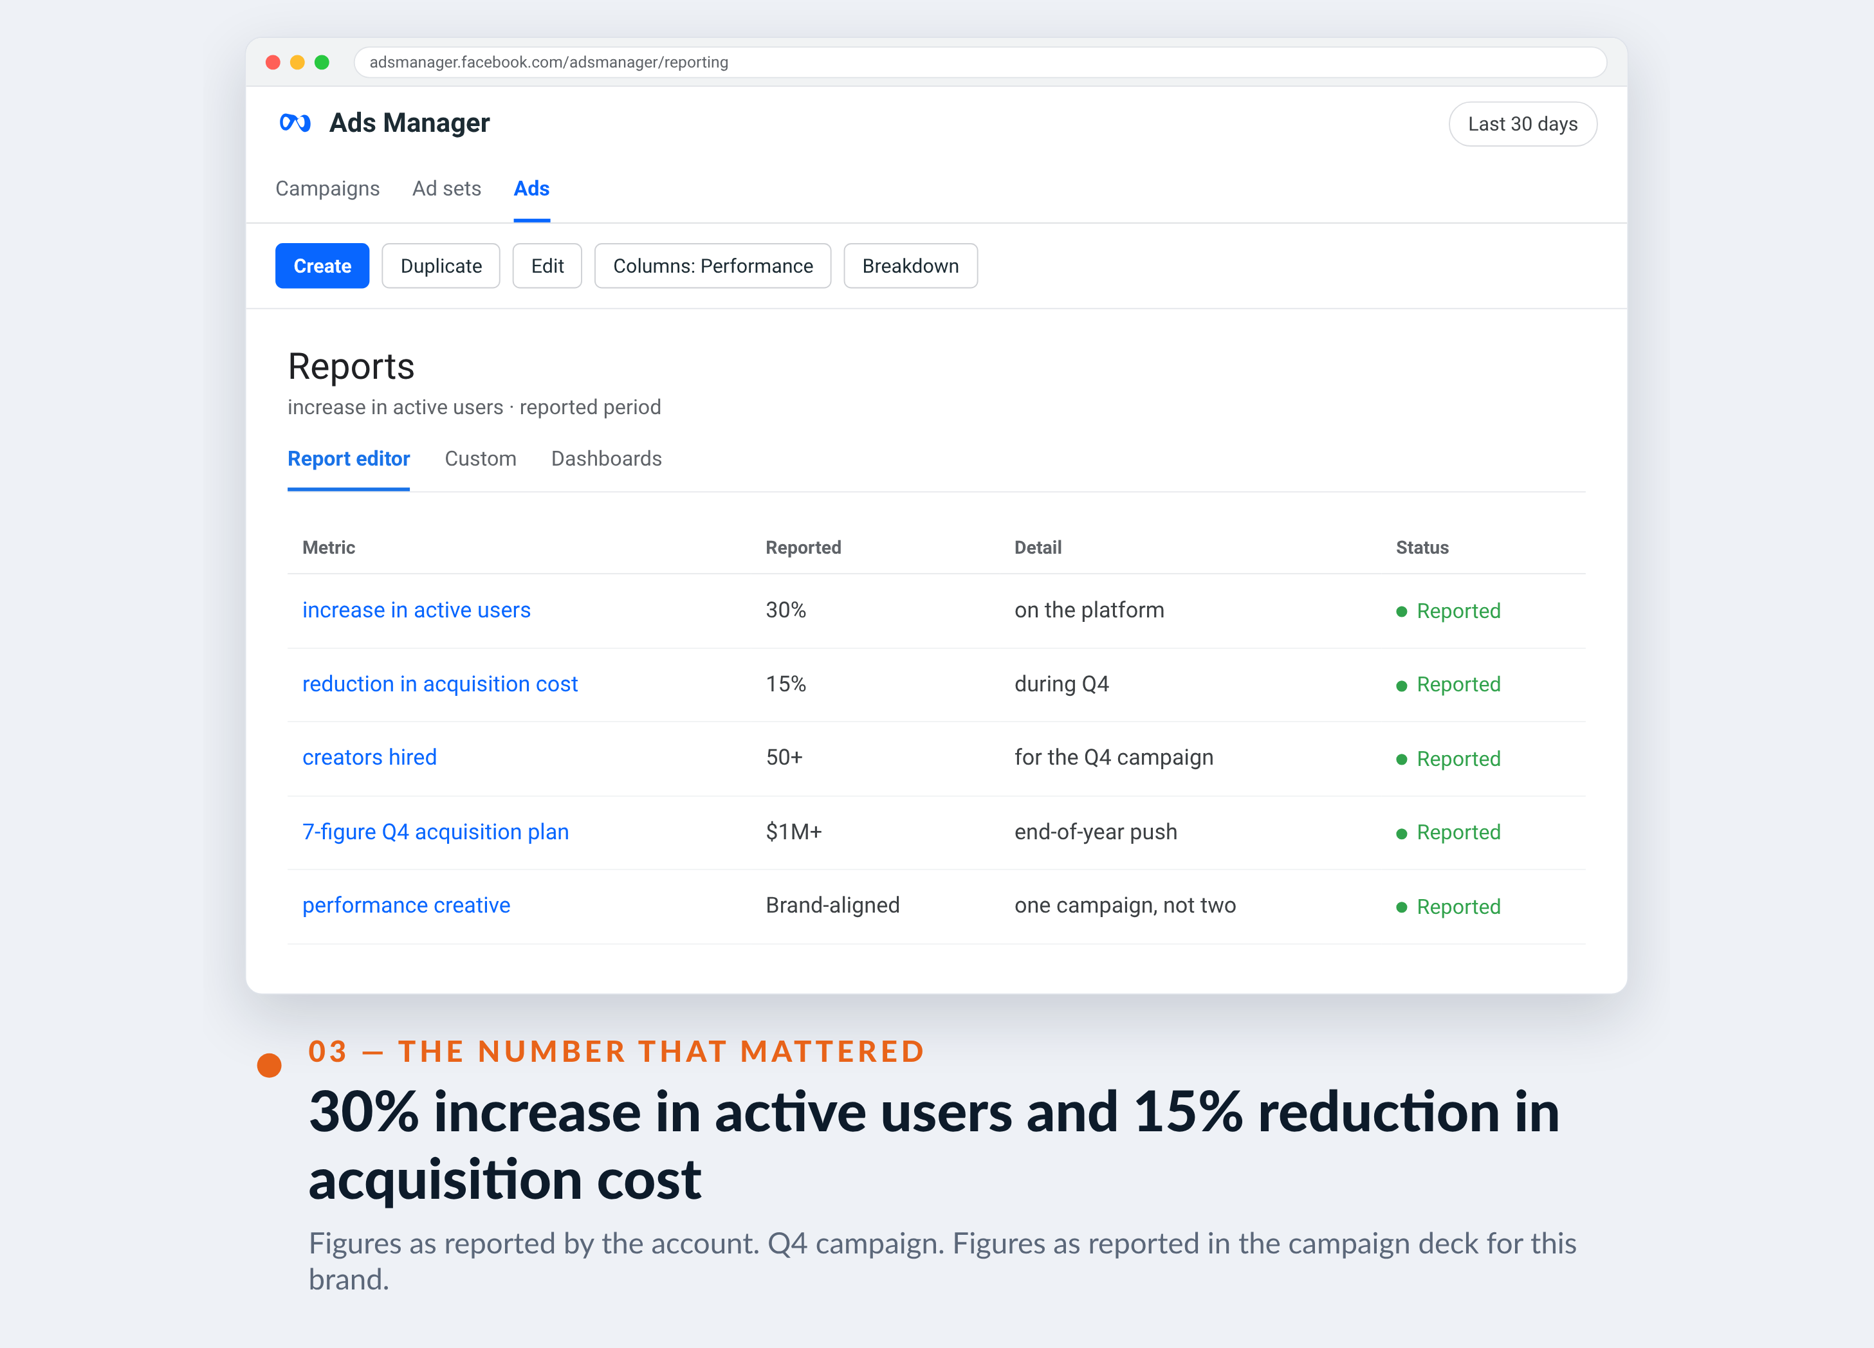Open the increase in active users metric
Viewport: 1874px width, 1348px height.
[x=416, y=610]
